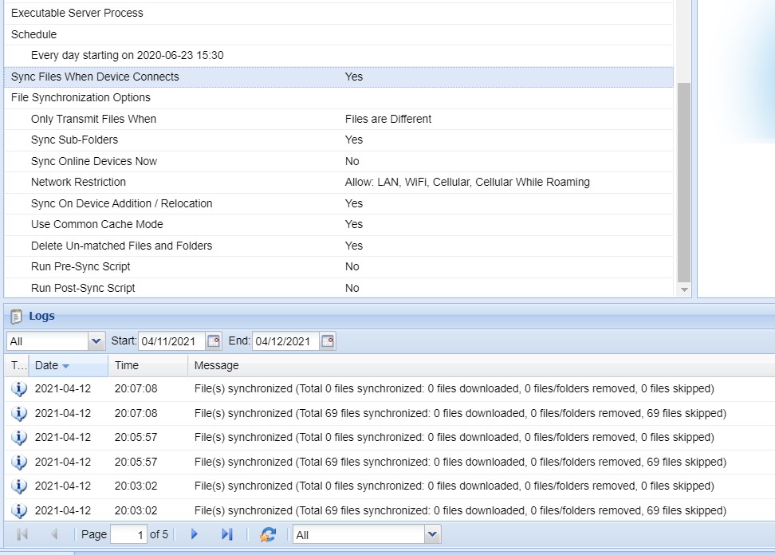
Task: Go to the previous log page
Action: coord(54,534)
